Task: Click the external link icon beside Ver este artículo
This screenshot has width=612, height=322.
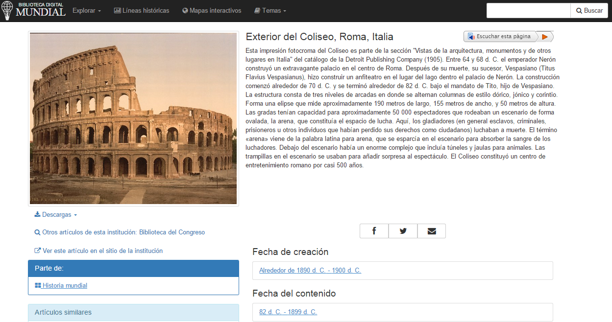Action: click(x=37, y=251)
